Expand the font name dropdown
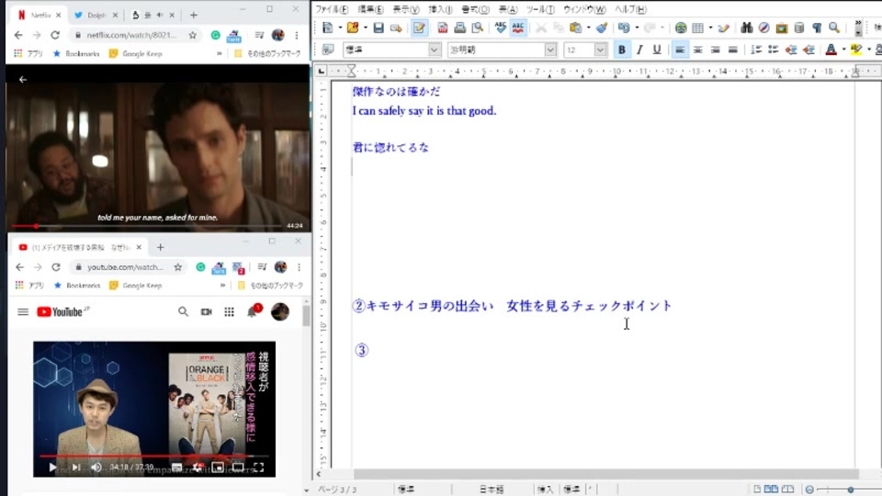The height and width of the screenshot is (496, 882). click(550, 50)
